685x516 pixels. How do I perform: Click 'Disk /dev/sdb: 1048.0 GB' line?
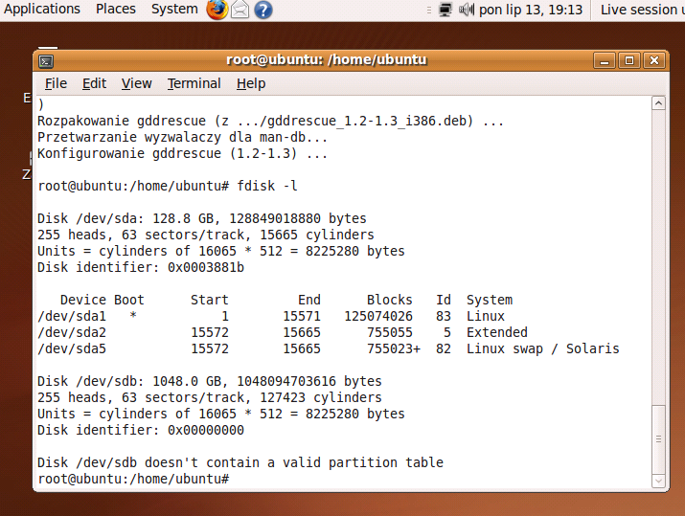pyautogui.click(x=210, y=381)
